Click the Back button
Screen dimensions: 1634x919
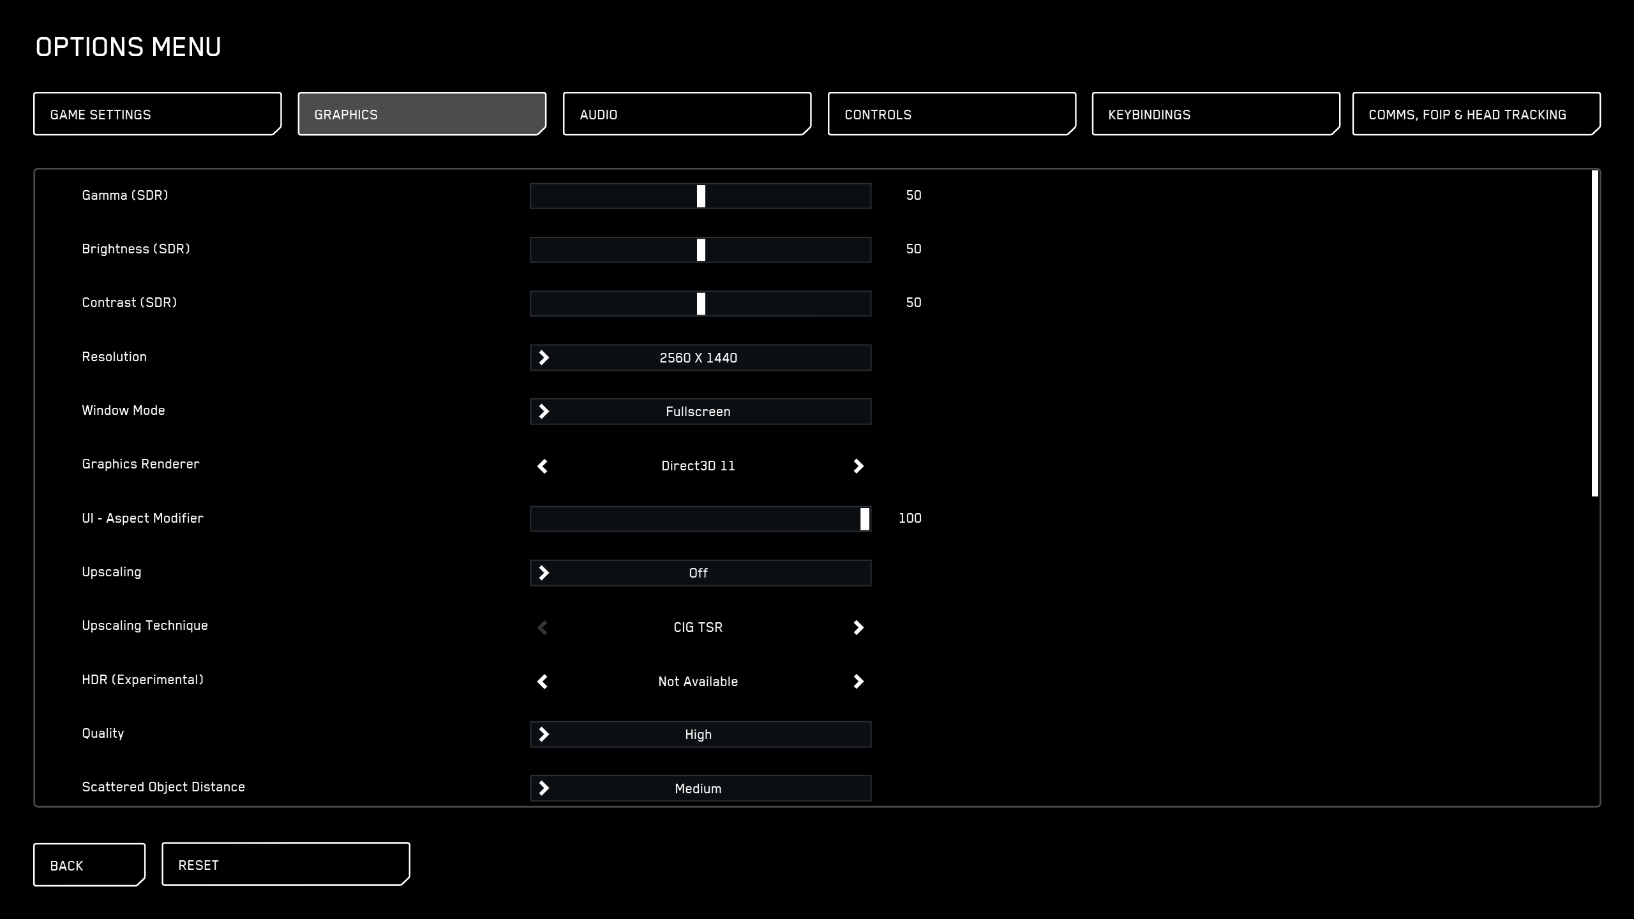click(89, 865)
